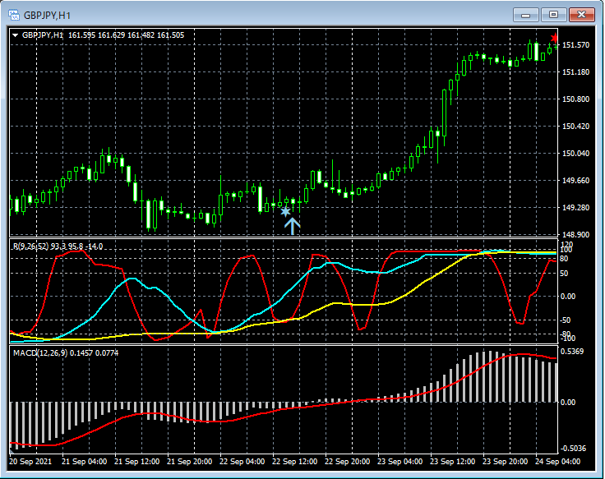Click the chart shift triangle at bottom-left corner
This screenshot has height=479, width=605.
click(12, 450)
